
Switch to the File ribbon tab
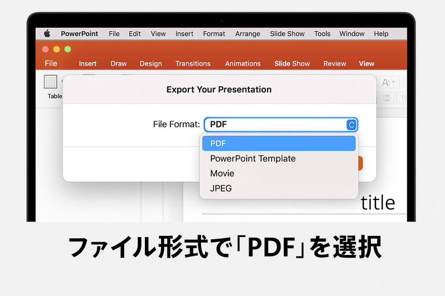coord(51,63)
